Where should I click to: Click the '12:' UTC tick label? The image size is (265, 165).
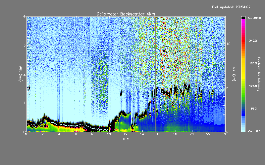(x=126, y=134)
